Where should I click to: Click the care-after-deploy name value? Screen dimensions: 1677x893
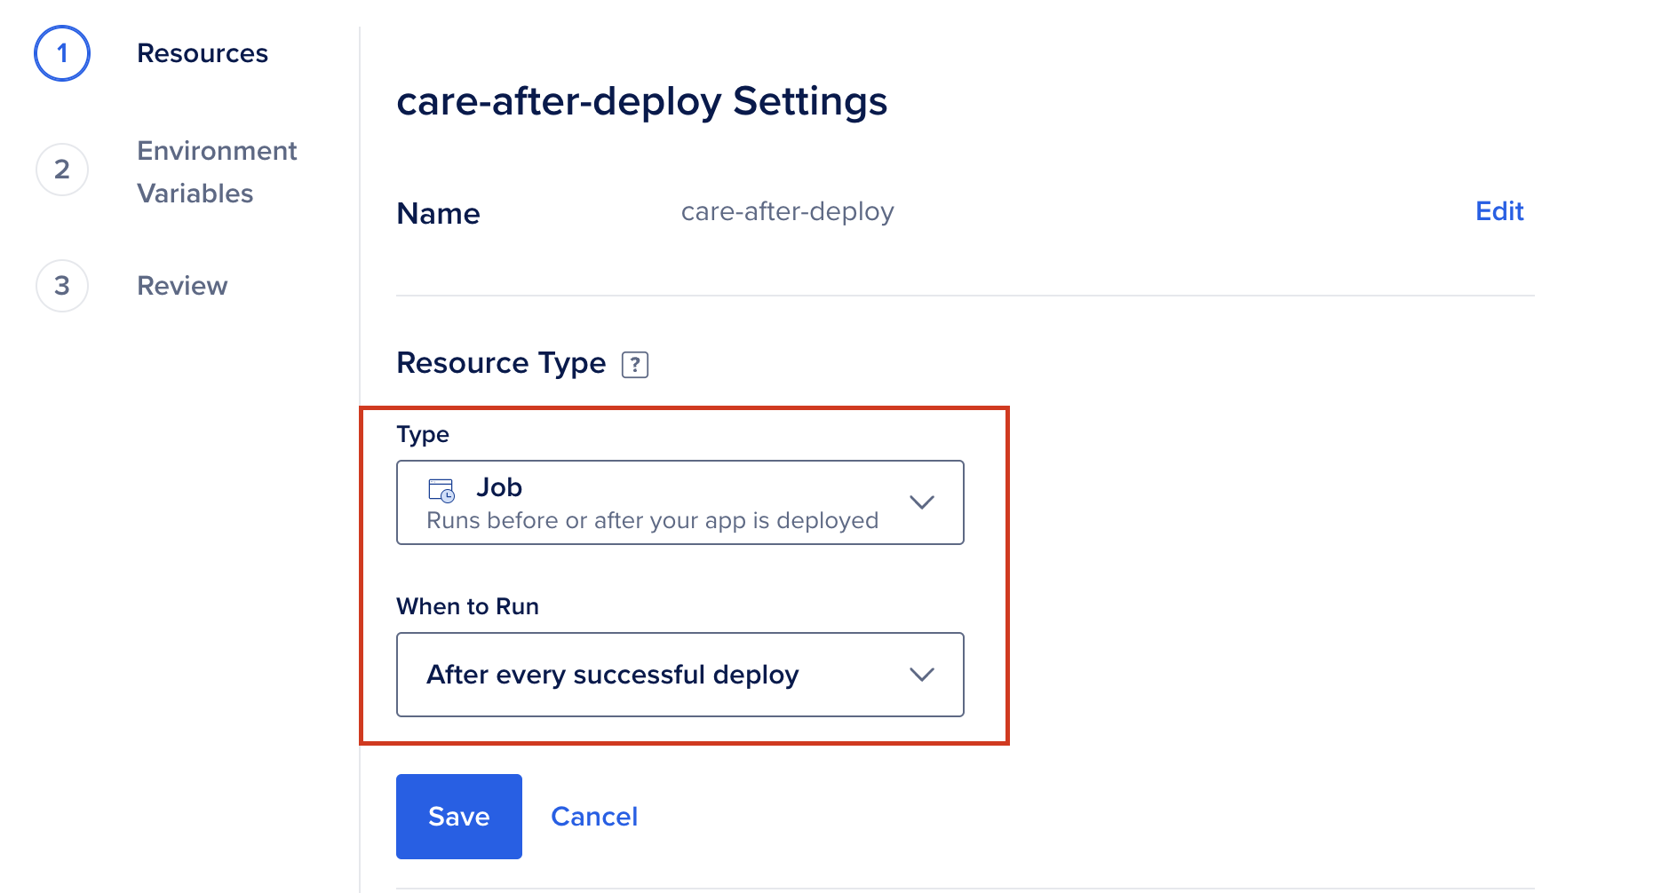tap(787, 211)
